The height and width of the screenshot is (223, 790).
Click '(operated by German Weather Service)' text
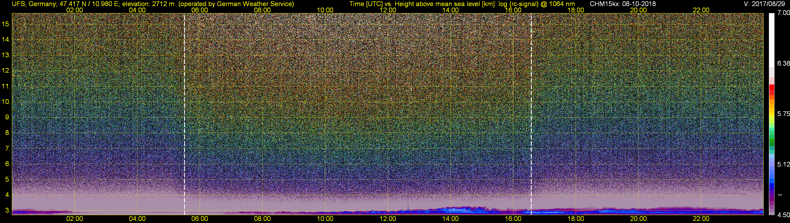tap(236, 4)
